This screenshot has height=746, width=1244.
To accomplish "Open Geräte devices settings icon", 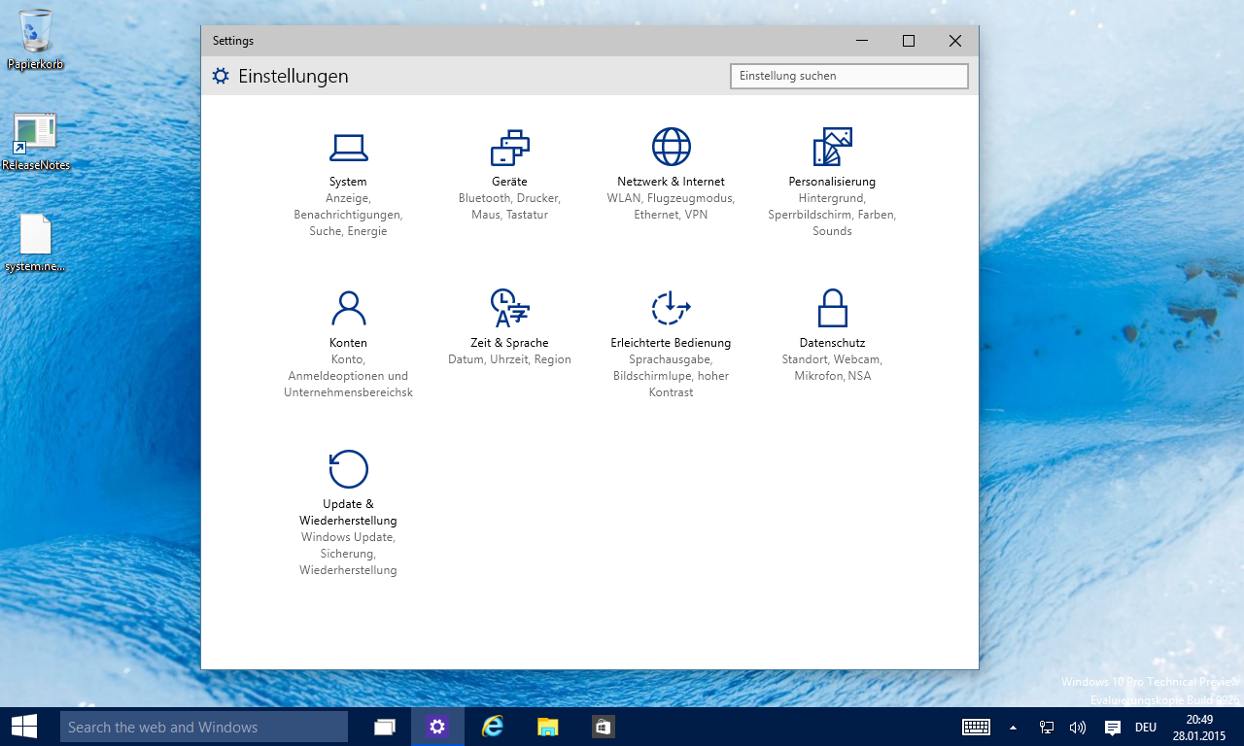I will click(x=509, y=148).
